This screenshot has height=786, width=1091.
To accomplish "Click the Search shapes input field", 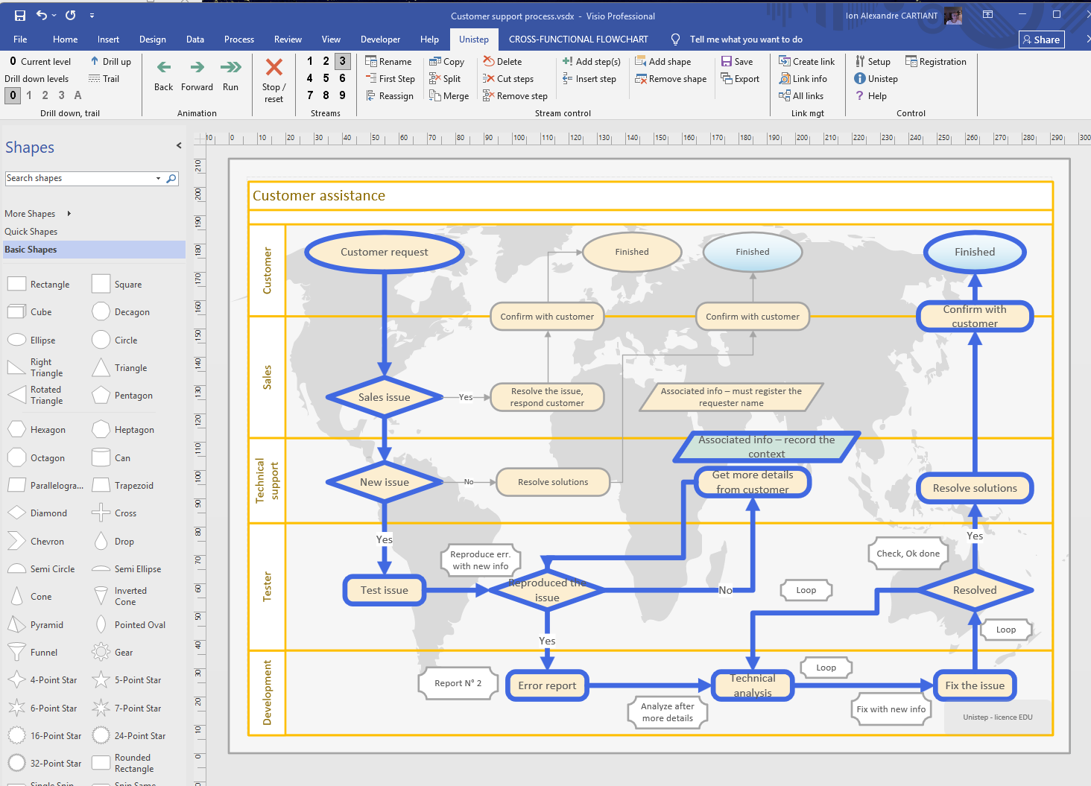I will 78,179.
